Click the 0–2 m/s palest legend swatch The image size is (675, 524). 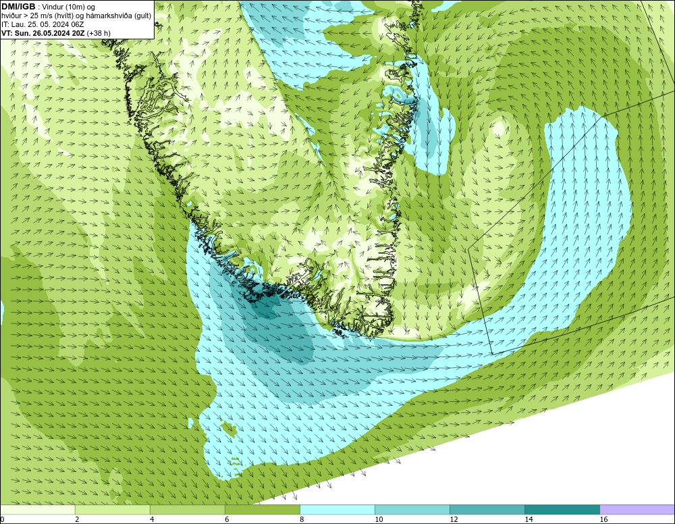(38, 510)
